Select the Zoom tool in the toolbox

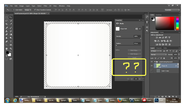(11, 49)
